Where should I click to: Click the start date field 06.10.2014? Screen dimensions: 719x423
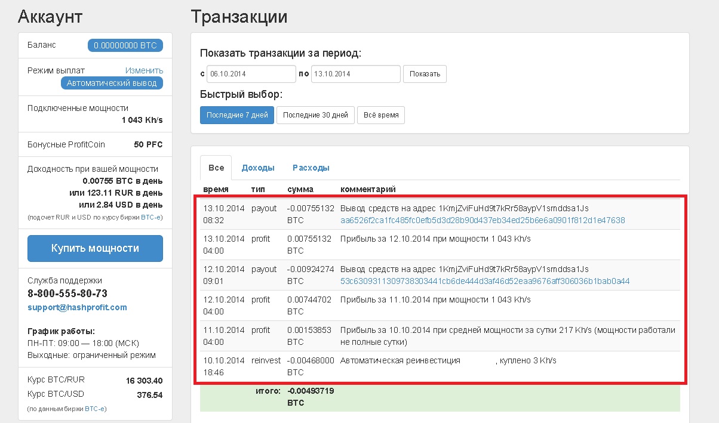pos(251,74)
